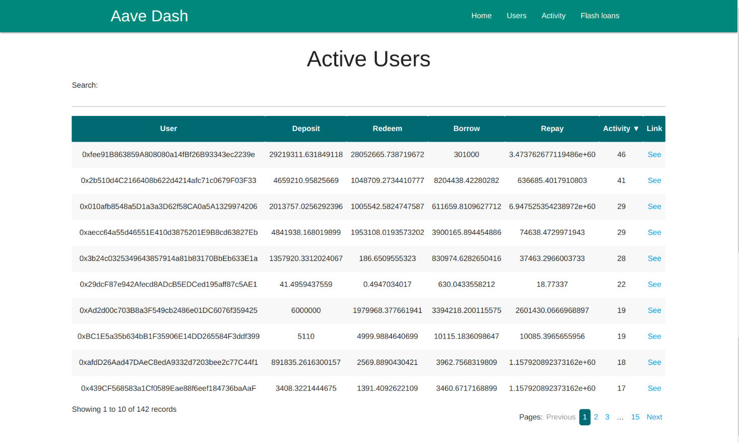739x443 pixels.
Task: Select address 0xAd2d00c703B8a3F549cb2486e01DC6076f359425
Action: [168, 310]
